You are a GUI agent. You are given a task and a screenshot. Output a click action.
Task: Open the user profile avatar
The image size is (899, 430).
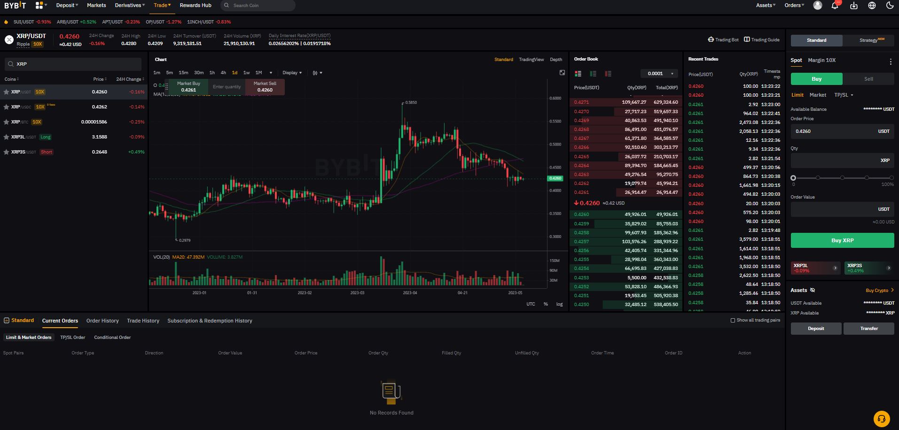pos(818,5)
